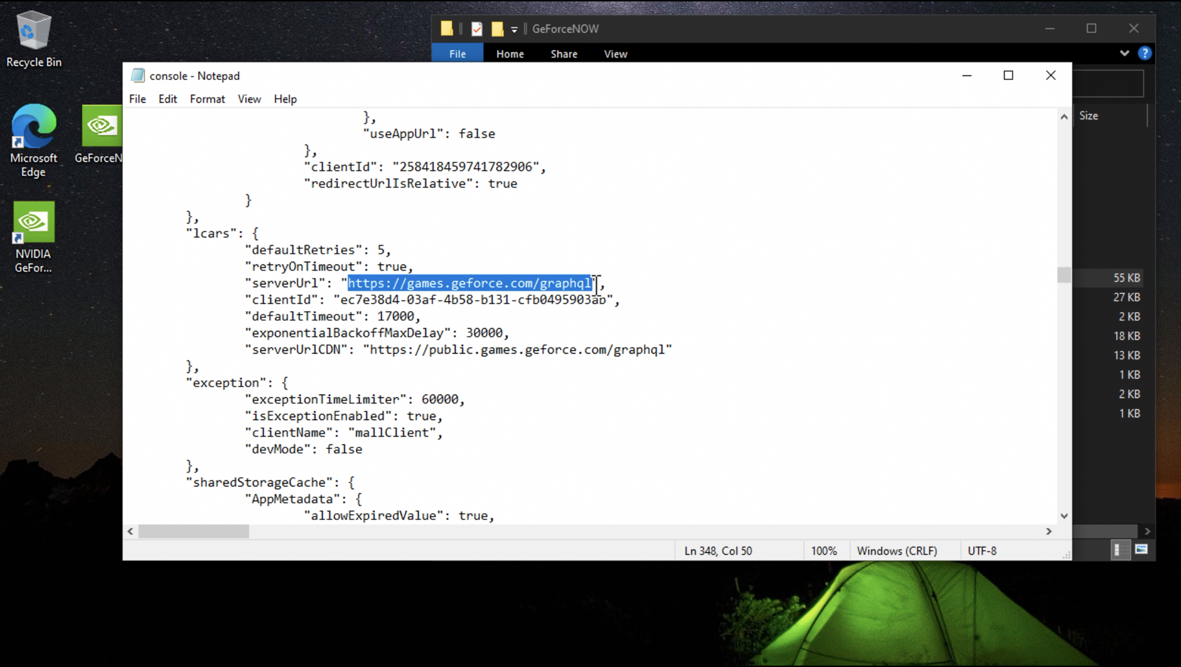Viewport: 1181px width, 667px height.
Task: Click the View menu in Notepad
Action: (x=249, y=98)
